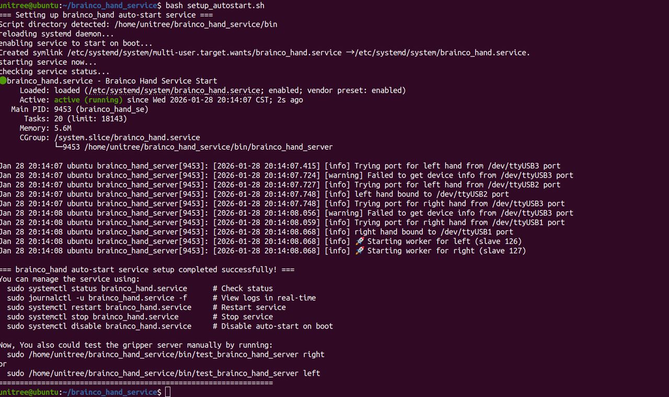The image size is (669, 397).
Task: Click the rocket icon for left worker
Action: pyautogui.click(x=360, y=241)
